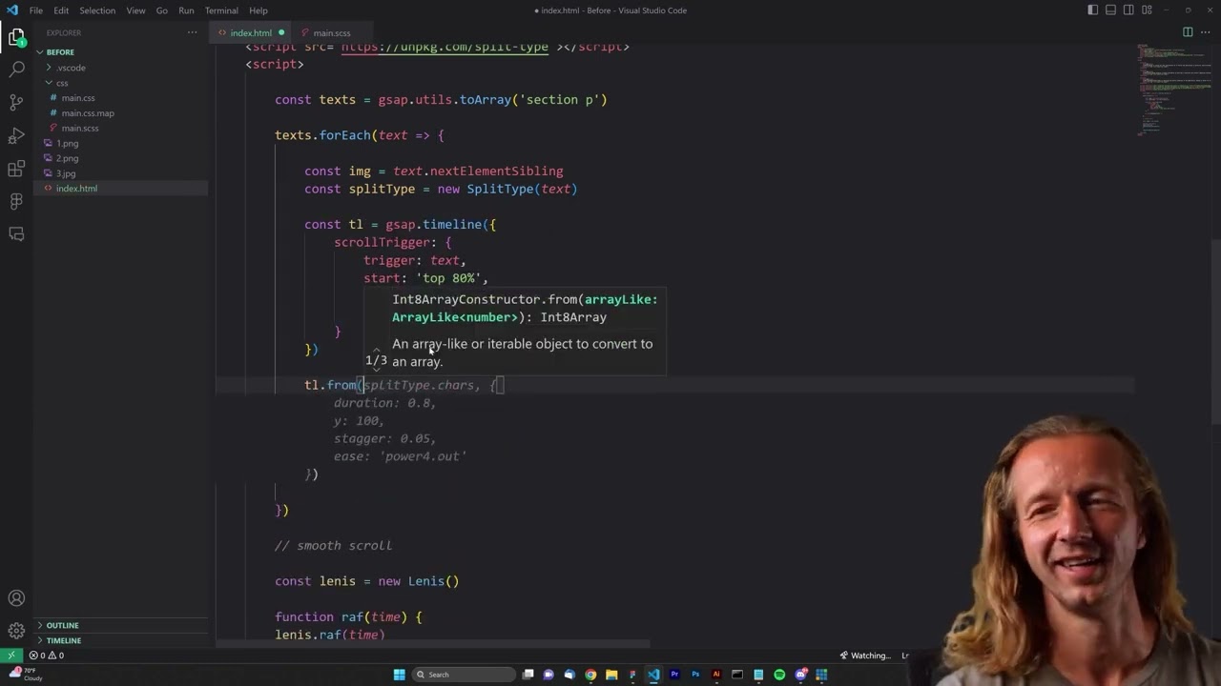Open Premiere Pro from the taskbar

click(674, 675)
